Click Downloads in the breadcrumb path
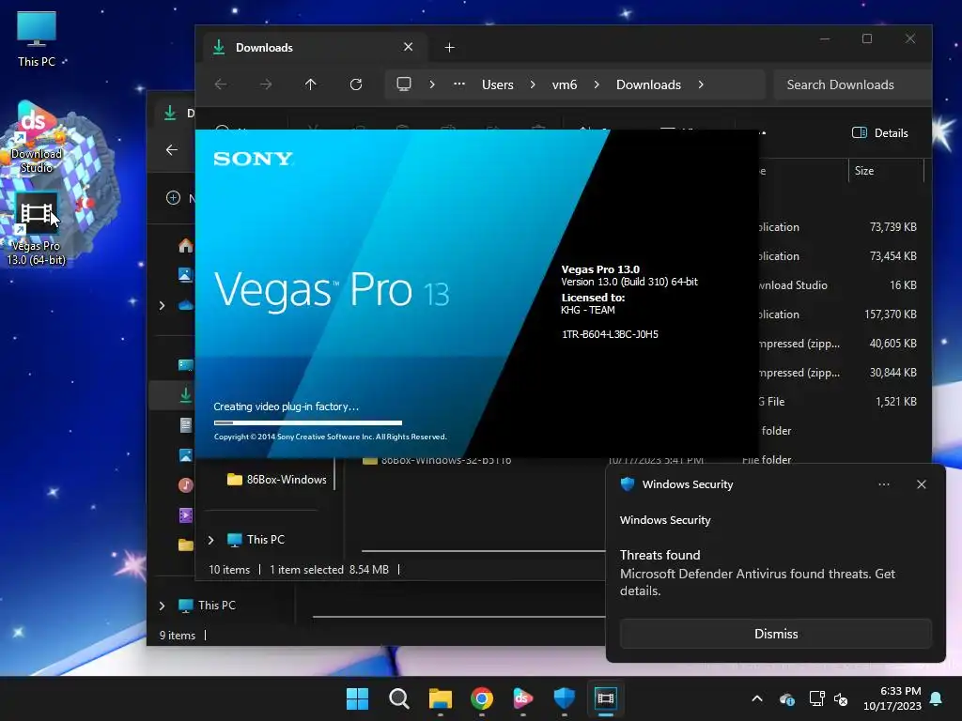The image size is (962, 721). [648, 84]
